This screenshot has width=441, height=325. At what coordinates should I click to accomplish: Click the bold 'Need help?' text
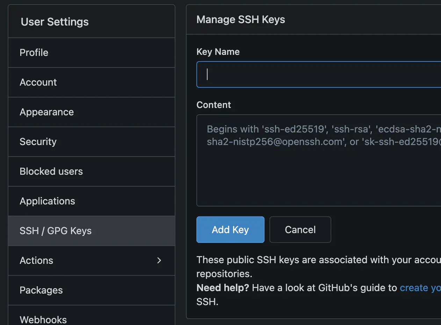tap(223, 288)
